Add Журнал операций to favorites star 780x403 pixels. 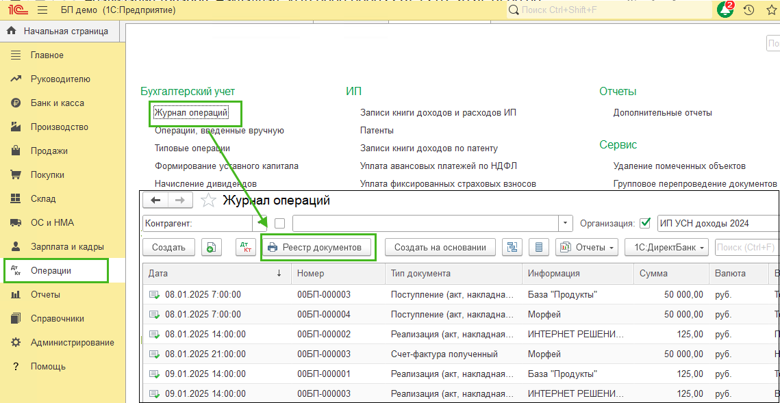pos(208,200)
